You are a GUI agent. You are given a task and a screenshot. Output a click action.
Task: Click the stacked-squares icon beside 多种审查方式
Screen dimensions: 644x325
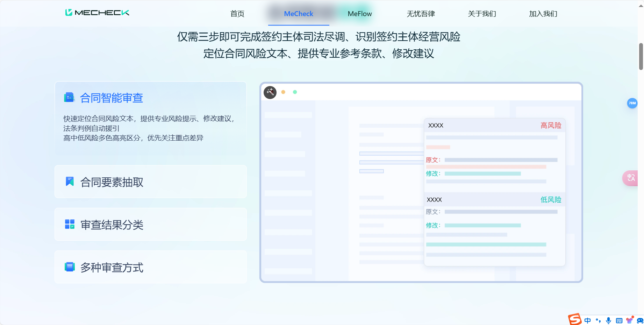69,267
